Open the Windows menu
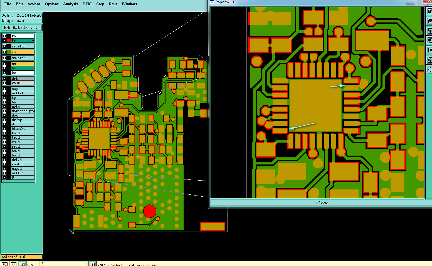 [x=129, y=4]
